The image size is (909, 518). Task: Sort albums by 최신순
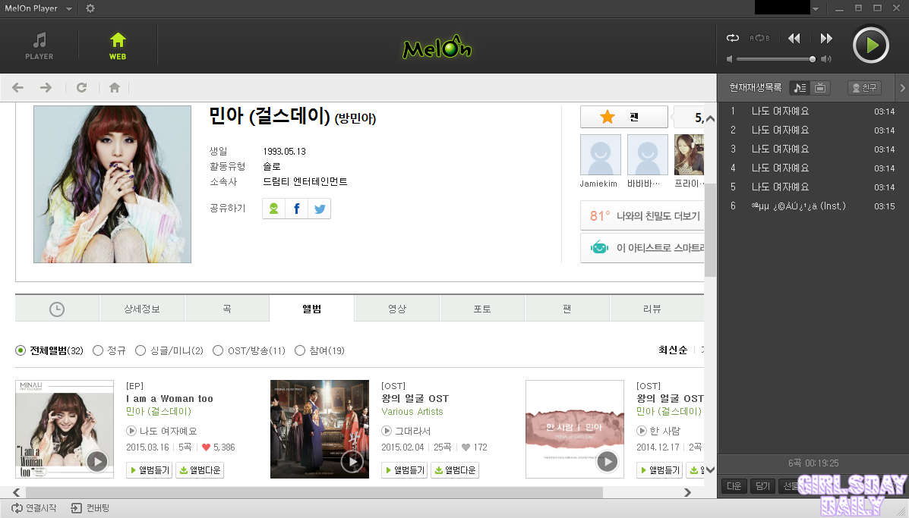click(x=673, y=350)
